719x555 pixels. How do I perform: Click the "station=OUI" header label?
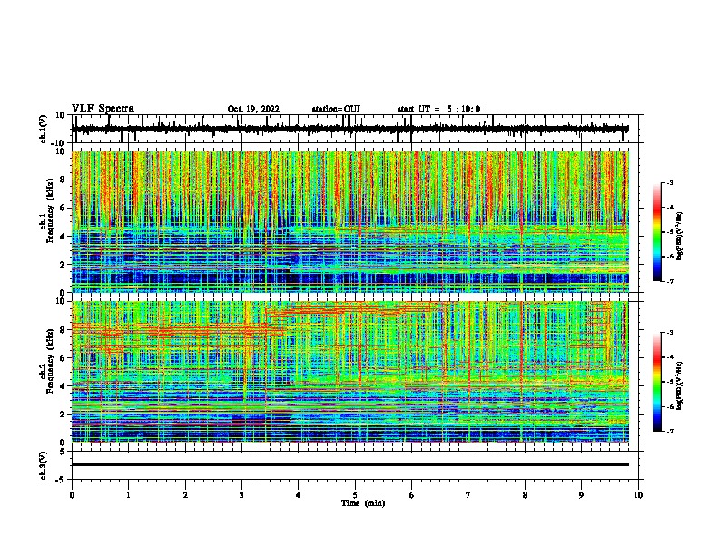coord(336,109)
